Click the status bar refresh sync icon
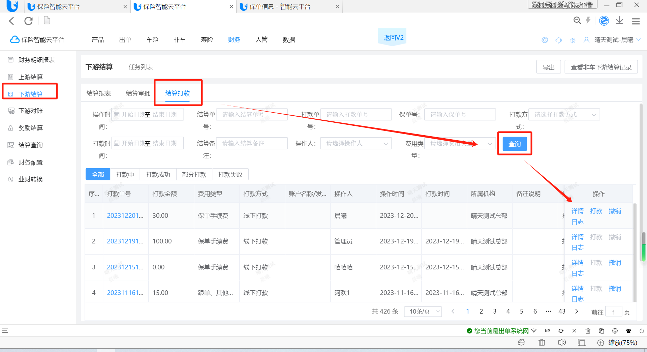This screenshot has width=647, height=352. coord(561,331)
